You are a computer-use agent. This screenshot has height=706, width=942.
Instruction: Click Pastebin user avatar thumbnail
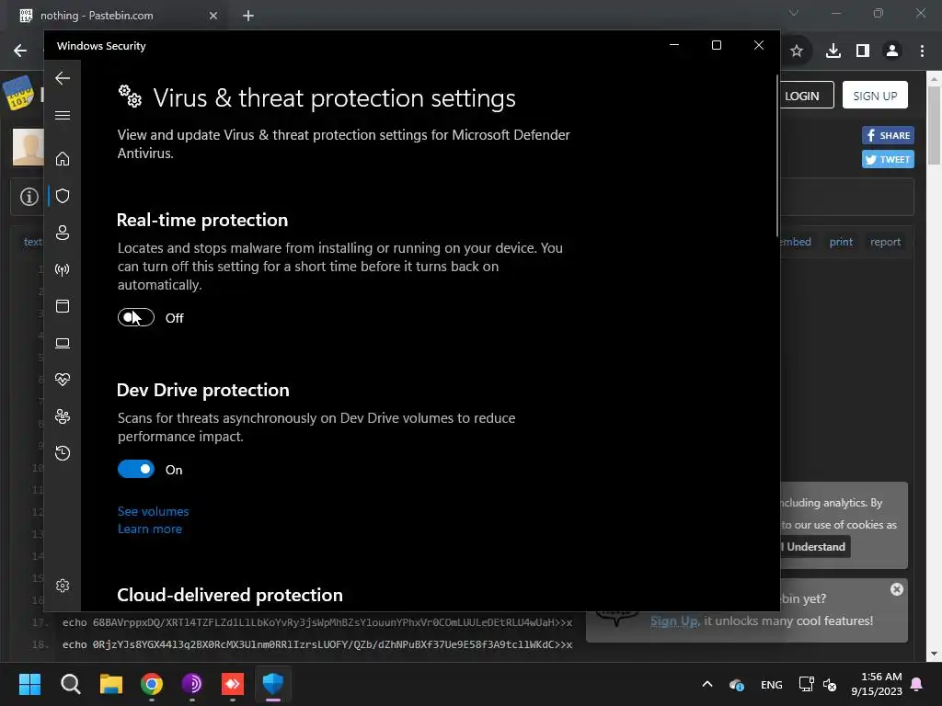point(29,146)
